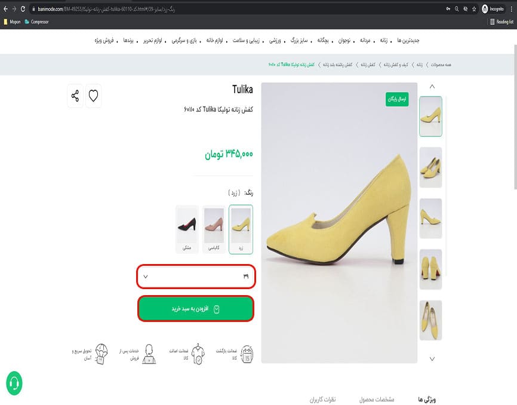The height and width of the screenshot is (405, 517).
Task: Select the yellow (زرد) color option
Action: coord(241,229)
